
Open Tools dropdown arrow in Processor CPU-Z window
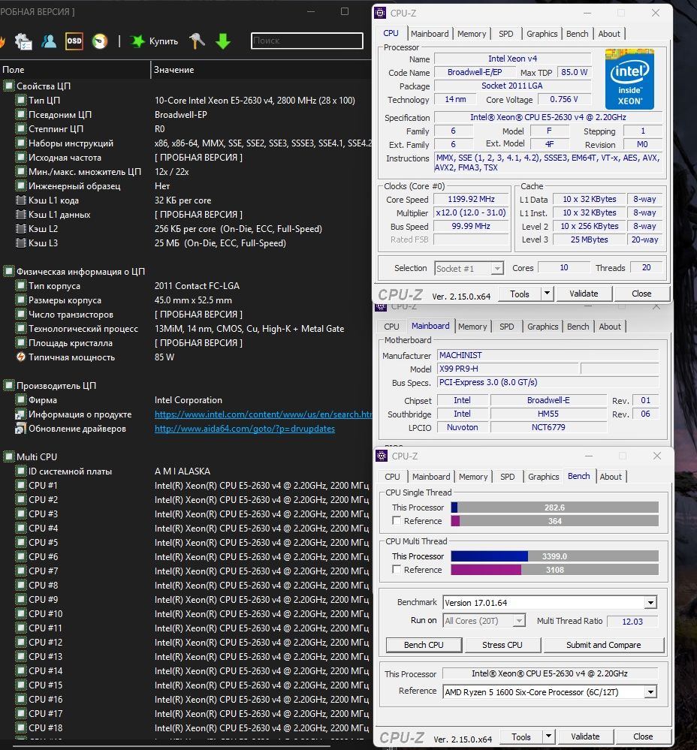pos(547,294)
